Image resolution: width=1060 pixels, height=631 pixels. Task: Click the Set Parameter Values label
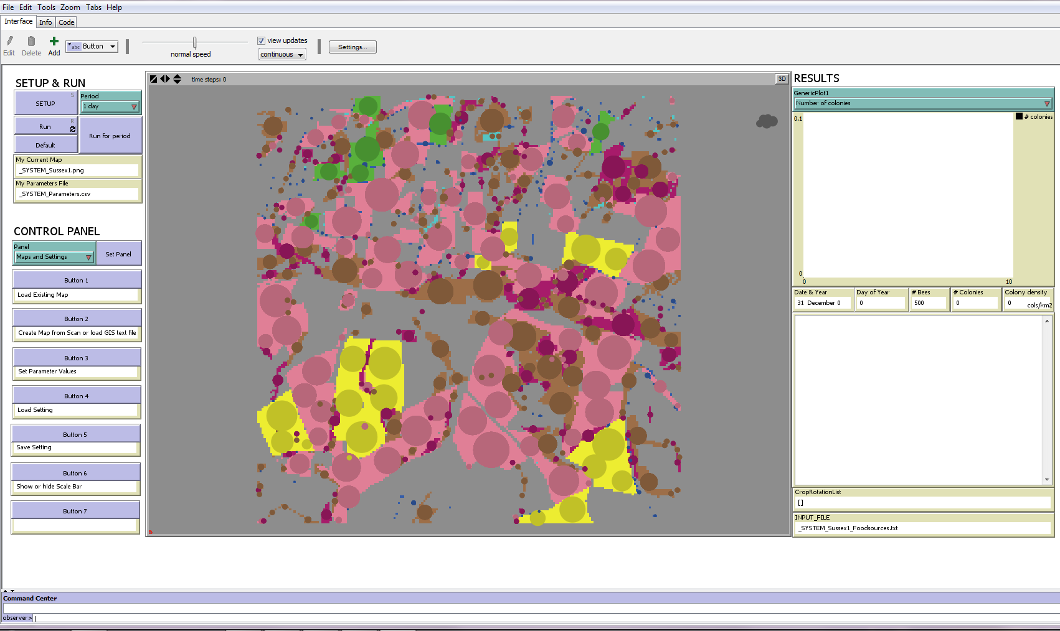pos(47,372)
